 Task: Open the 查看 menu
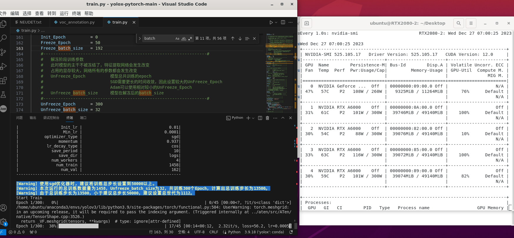coord(39,14)
